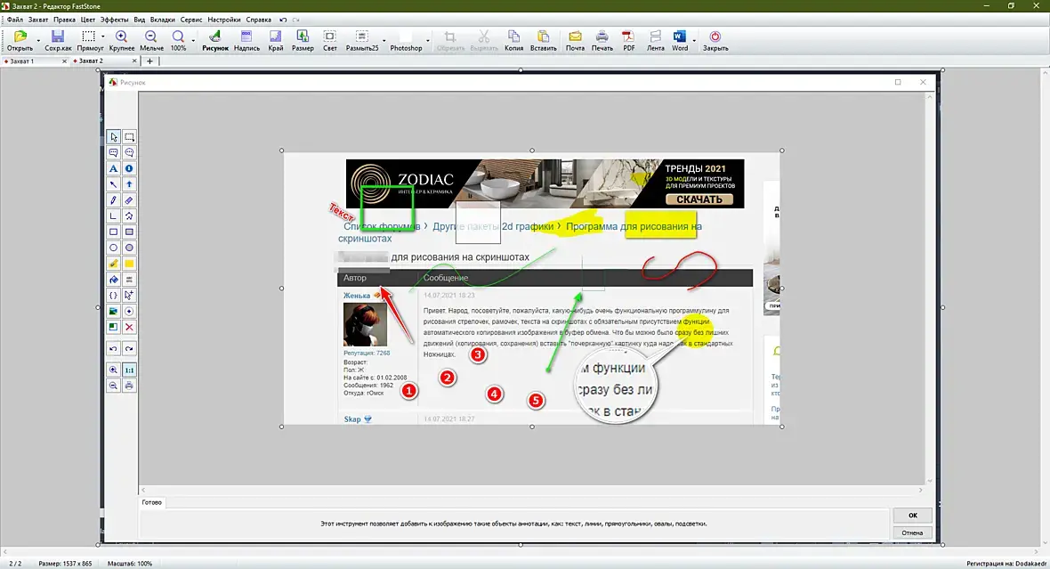Expand the Word export dropdown arrow

tap(694, 41)
